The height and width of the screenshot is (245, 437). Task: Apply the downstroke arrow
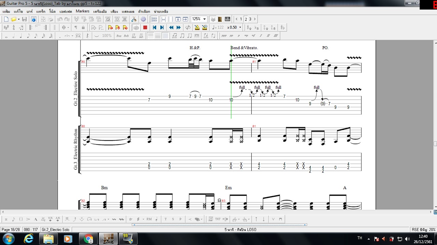coord(264,219)
